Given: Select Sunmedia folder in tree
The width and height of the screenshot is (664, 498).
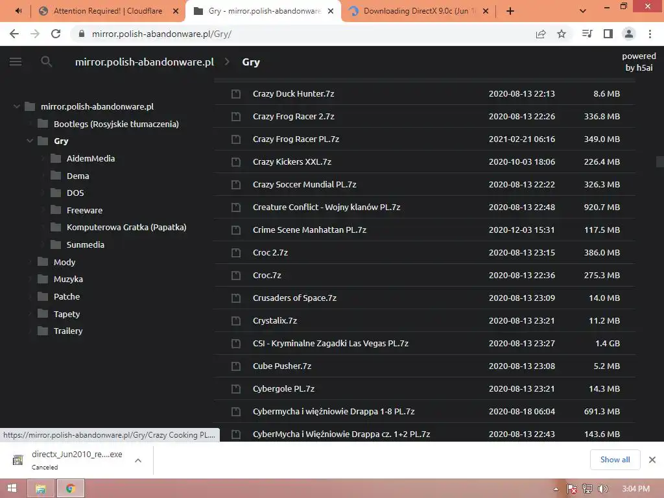Looking at the screenshot, I should point(85,244).
